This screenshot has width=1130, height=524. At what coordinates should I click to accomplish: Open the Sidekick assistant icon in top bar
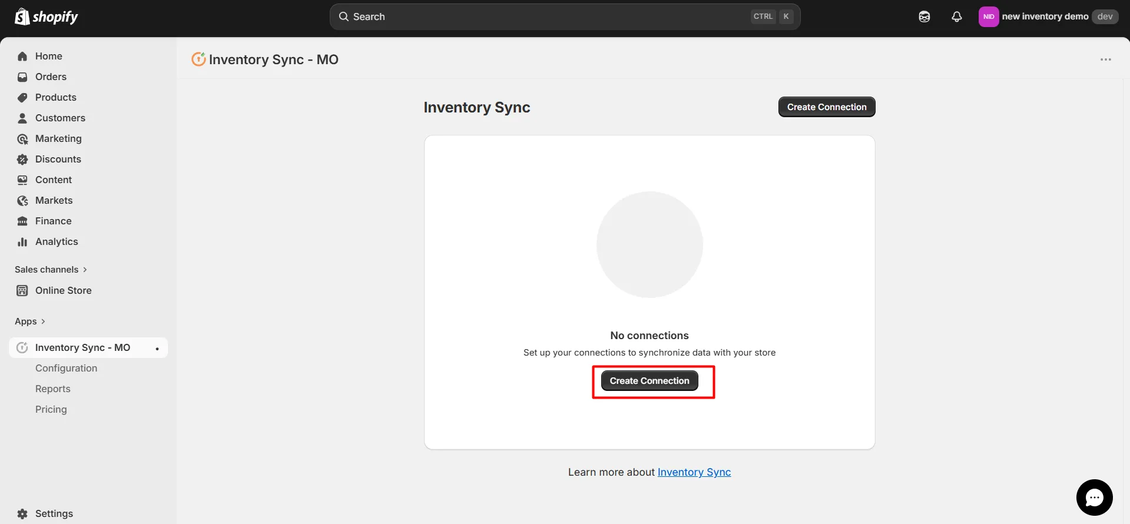coord(924,16)
